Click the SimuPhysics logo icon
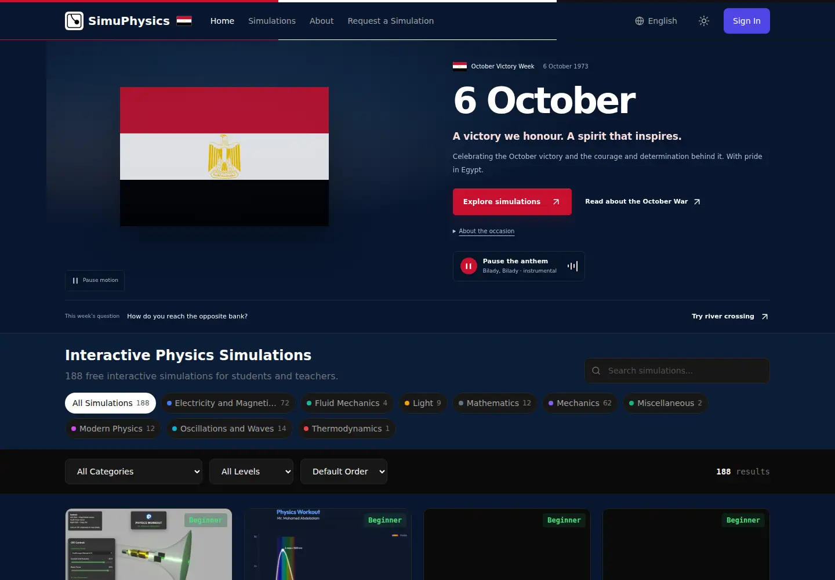Viewport: 835px width, 580px height. tap(74, 21)
